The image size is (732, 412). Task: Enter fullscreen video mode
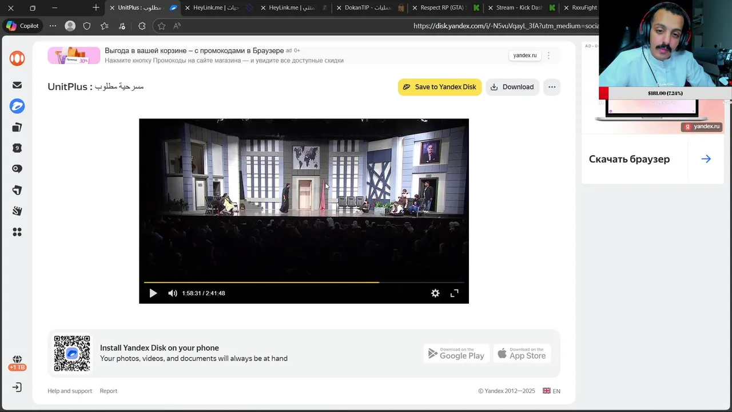point(455,293)
